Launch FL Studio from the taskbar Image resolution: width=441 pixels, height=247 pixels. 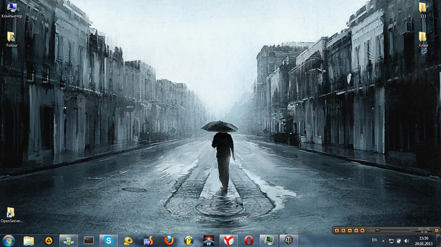tap(189, 241)
